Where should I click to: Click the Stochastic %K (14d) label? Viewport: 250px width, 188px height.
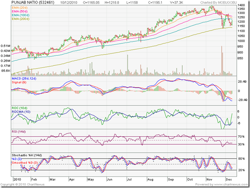(27, 155)
